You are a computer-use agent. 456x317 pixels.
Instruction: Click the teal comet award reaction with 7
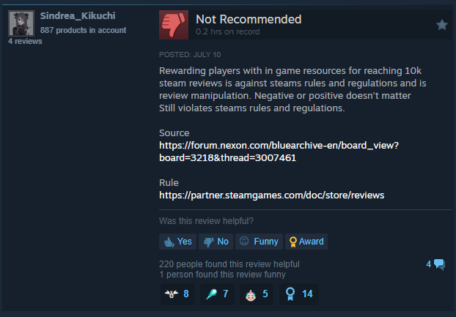coord(217,294)
